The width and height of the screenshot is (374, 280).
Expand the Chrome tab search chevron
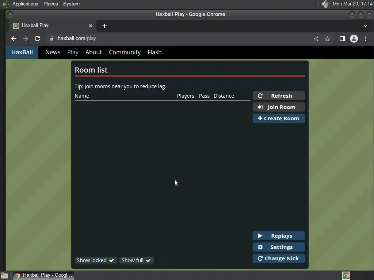pos(365,26)
